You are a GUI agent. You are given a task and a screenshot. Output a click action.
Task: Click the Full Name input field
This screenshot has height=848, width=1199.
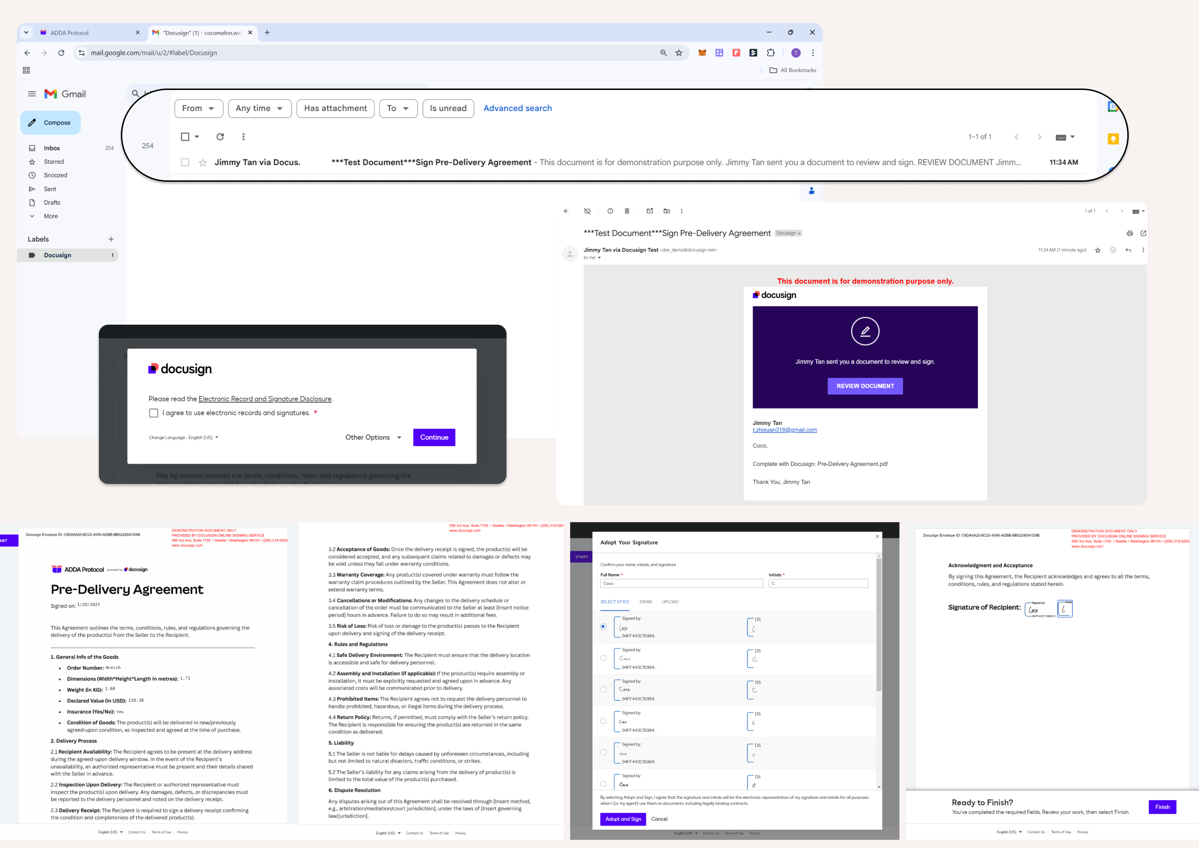click(x=681, y=584)
